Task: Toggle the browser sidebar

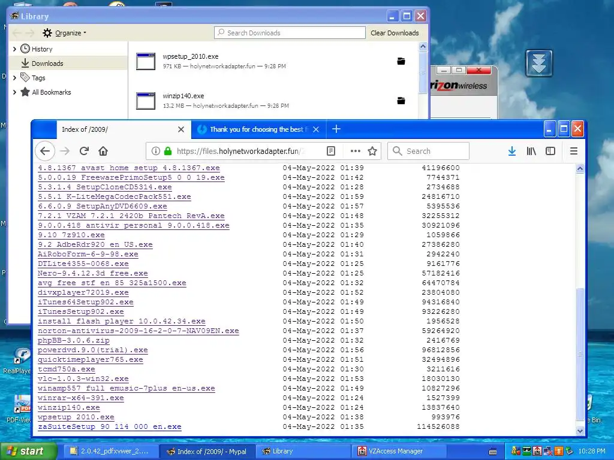Action: coord(550,151)
